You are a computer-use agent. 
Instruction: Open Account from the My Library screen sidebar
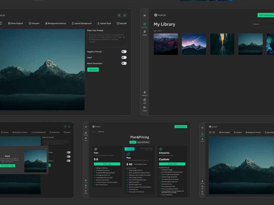[x=145, y=93]
